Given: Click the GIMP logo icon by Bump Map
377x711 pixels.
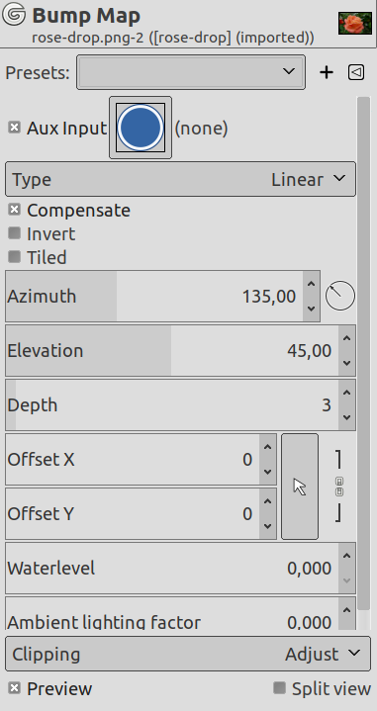Looking at the screenshot, I should tap(14, 15).
